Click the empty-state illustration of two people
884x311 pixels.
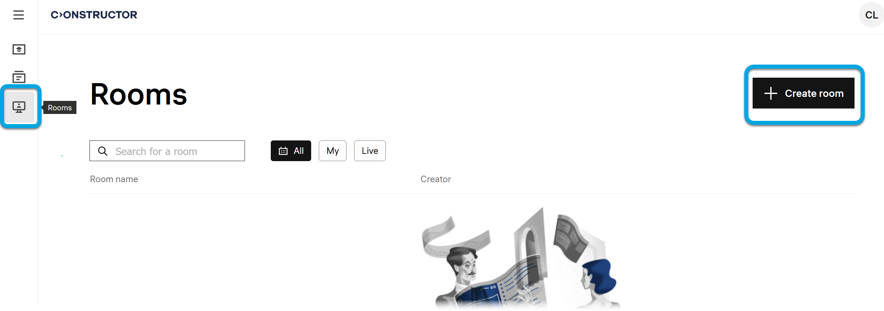pos(521,258)
